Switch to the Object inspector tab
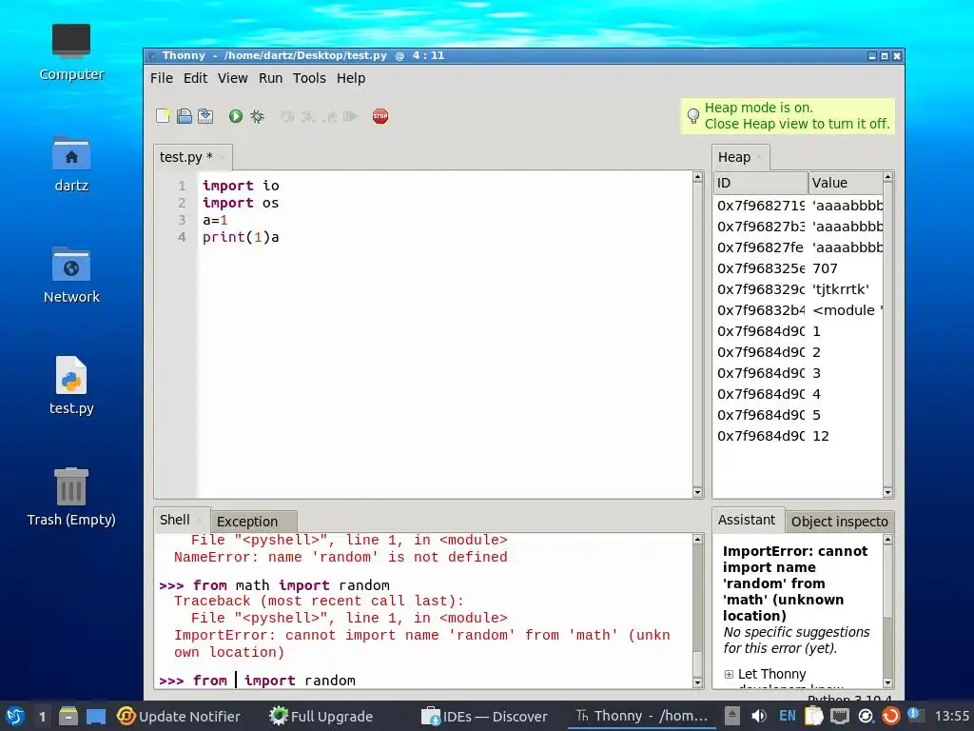Screen dimensions: 974x731 (839, 522)
